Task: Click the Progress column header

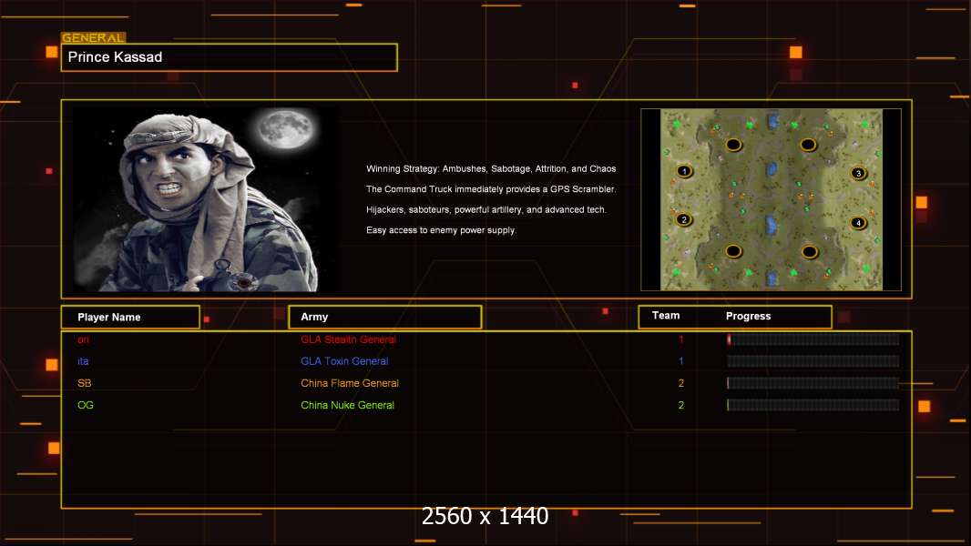Action: 748,316
